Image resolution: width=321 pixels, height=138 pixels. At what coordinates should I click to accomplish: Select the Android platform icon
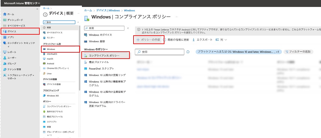tap(44, 63)
